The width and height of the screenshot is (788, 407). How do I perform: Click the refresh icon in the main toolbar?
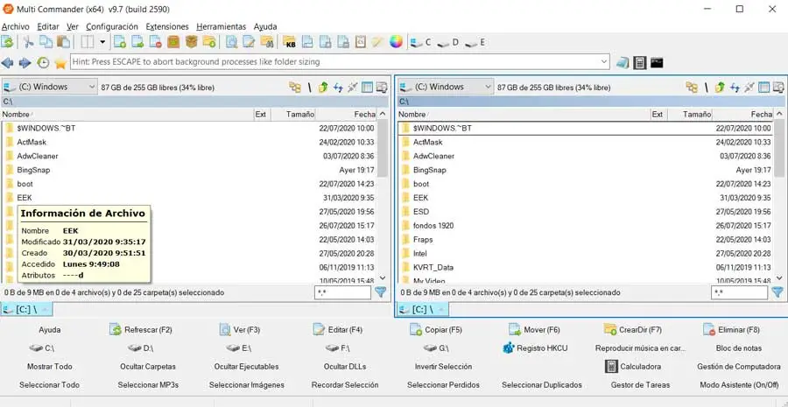(x=7, y=42)
